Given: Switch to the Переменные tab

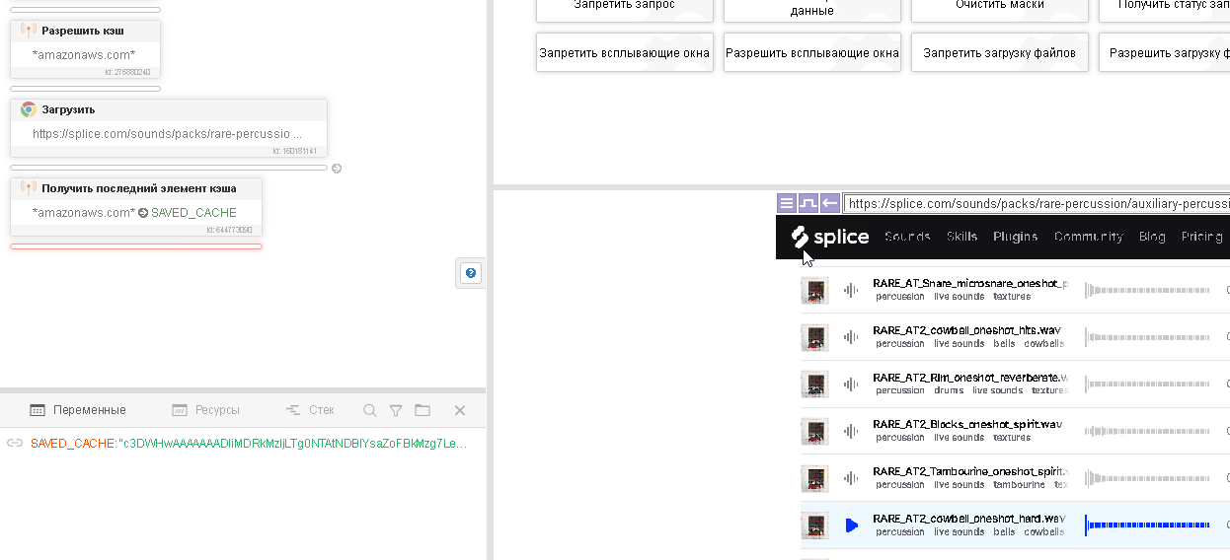Looking at the screenshot, I should point(78,410).
